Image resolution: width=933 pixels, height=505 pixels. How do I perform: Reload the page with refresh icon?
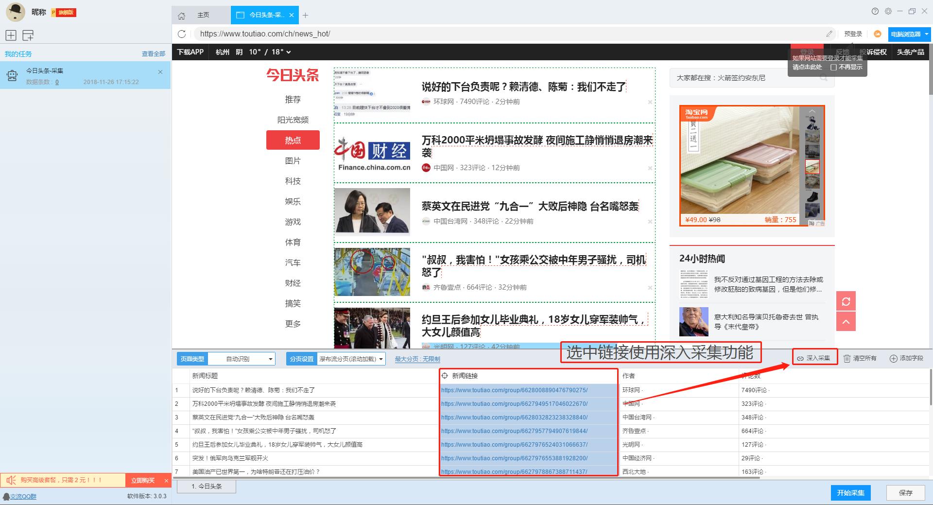click(182, 34)
